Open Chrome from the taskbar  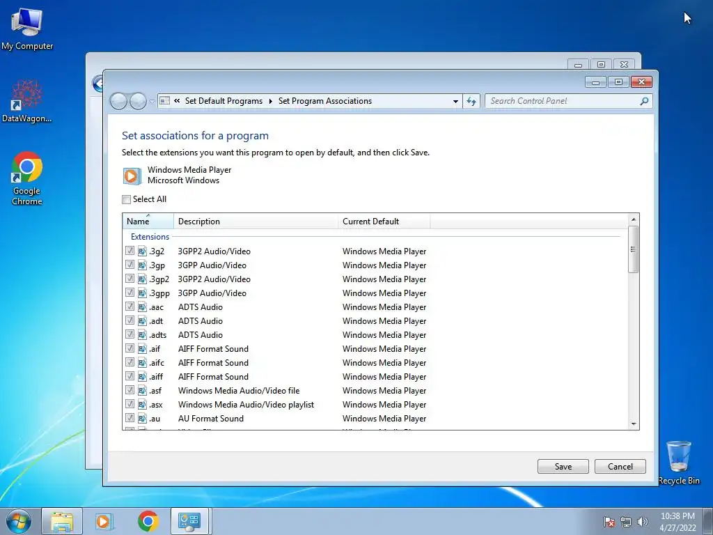click(x=148, y=521)
